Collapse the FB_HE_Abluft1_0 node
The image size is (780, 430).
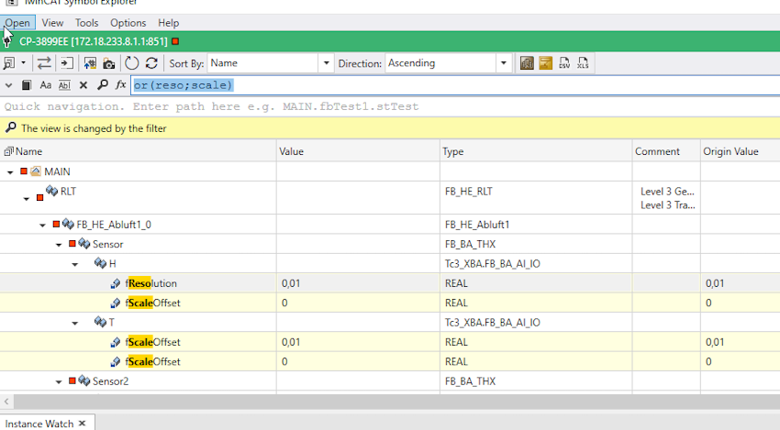(x=42, y=226)
